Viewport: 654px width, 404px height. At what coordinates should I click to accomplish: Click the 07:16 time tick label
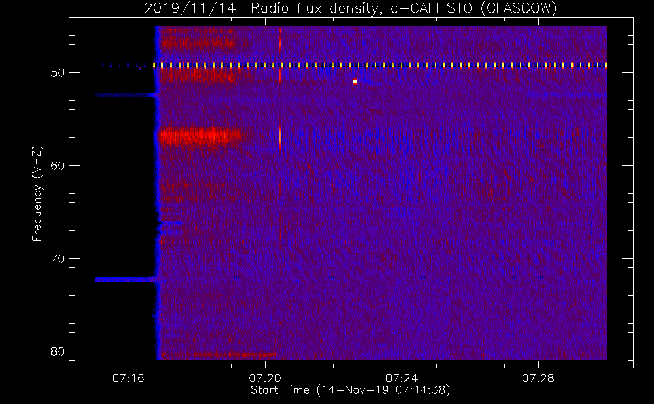pyautogui.click(x=128, y=378)
